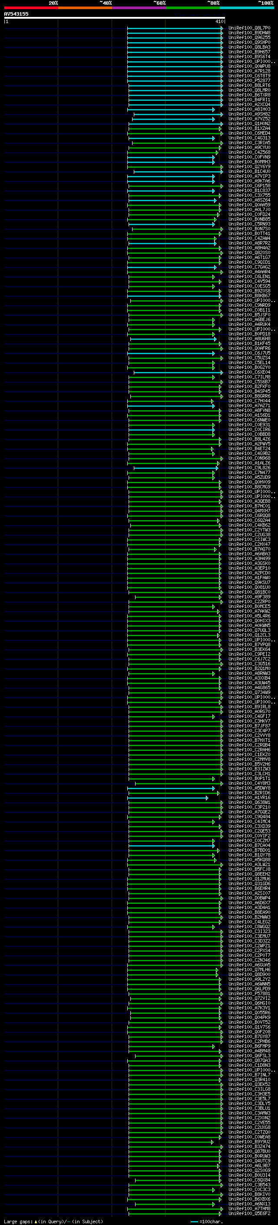Click the UniRef100_B8LRT6 label
Screen dimensions: 278x1225
tap(249, 85)
